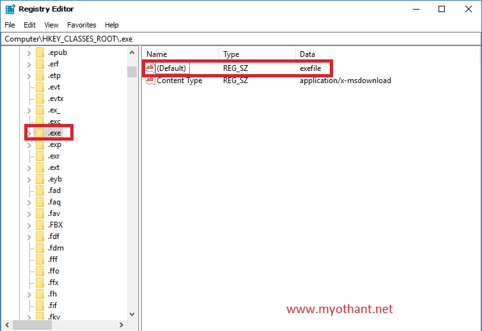
Task: Click the .exp folder icon
Action: pos(40,144)
